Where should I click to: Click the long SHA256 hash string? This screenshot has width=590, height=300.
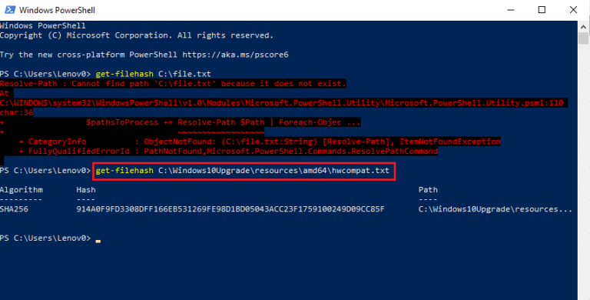(230, 209)
